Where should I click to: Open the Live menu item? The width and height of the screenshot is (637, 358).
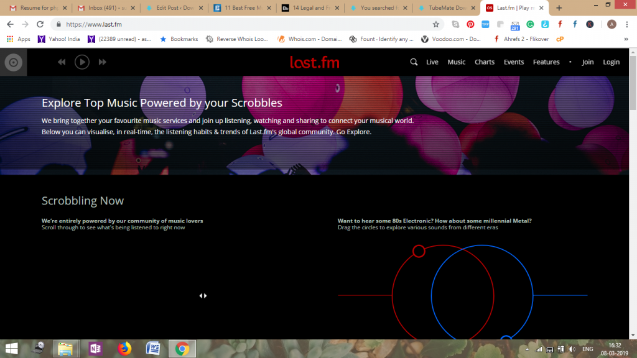[x=432, y=62]
